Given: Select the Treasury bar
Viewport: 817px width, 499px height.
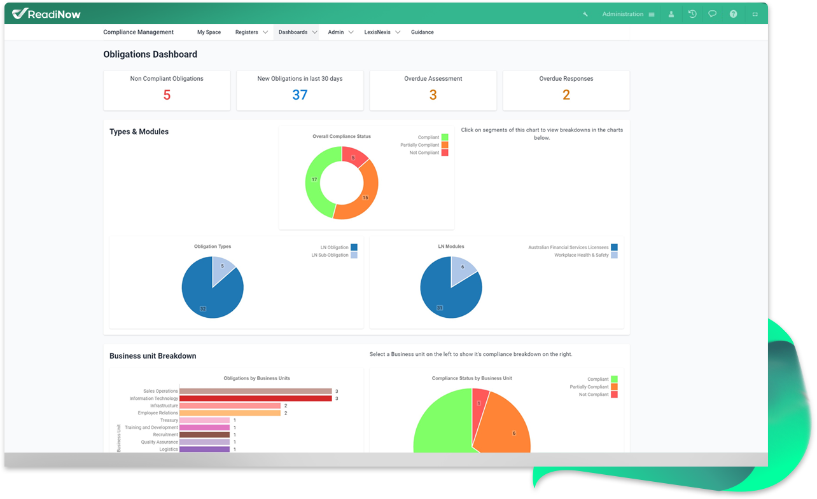Looking at the screenshot, I should (204, 420).
